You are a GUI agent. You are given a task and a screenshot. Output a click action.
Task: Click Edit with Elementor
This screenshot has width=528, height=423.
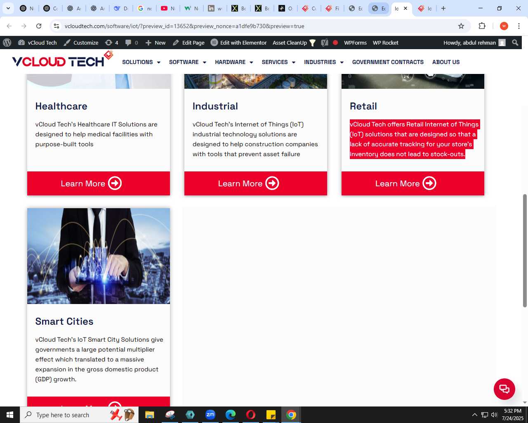pos(239,43)
